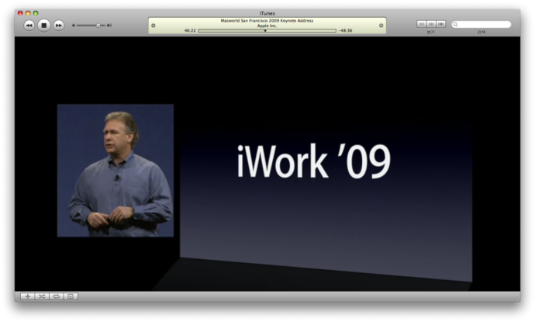The image size is (535, 322).
Task: Click the Macworld San Francisco 2009 Keynote title
Action: pos(267,21)
